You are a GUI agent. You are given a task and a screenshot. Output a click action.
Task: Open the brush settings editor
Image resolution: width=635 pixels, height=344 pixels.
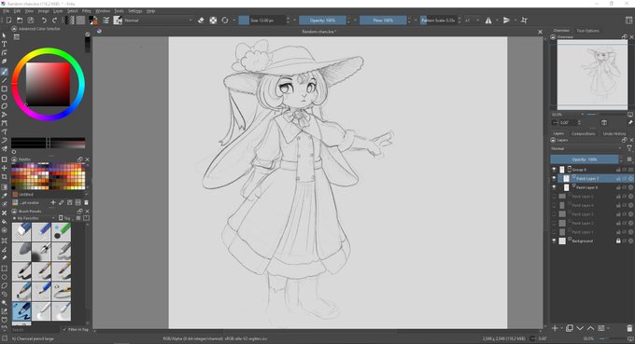(x=106, y=21)
